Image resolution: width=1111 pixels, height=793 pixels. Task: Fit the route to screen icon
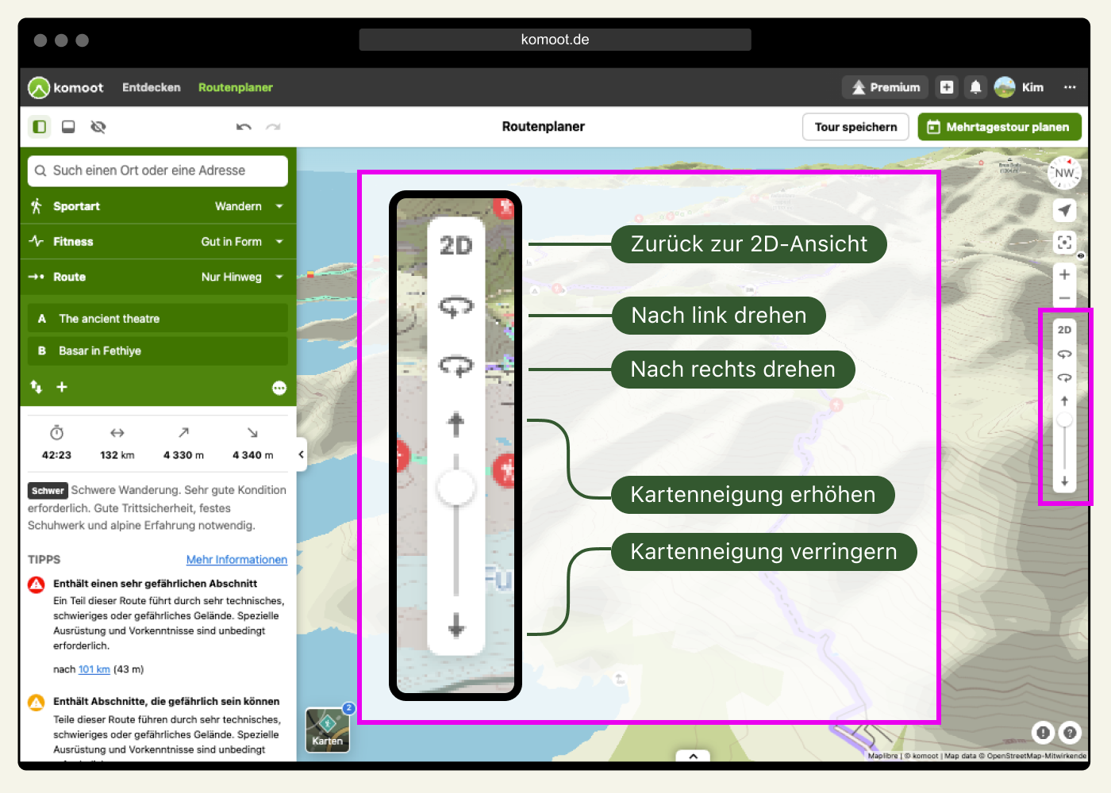1064,243
